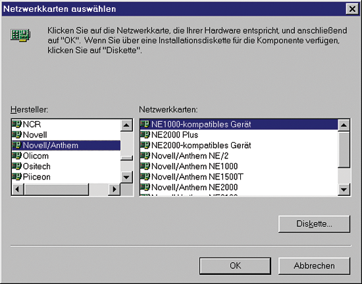
Task: Click the icon beside Novell/Anthem NE2000
Action: pos(145,187)
